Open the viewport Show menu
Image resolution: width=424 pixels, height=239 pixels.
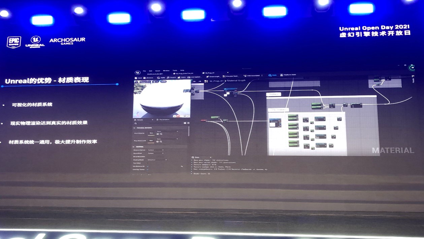(x=163, y=82)
